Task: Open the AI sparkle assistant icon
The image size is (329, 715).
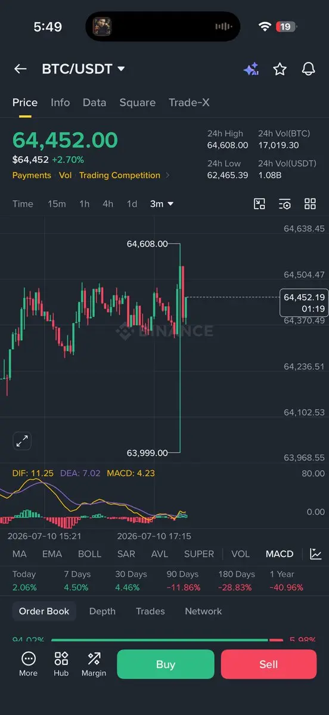Action: [251, 69]
